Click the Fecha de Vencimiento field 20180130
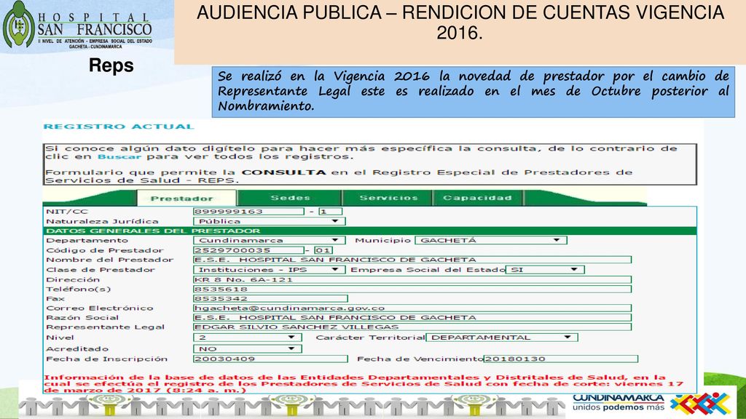 click(561, 359)
